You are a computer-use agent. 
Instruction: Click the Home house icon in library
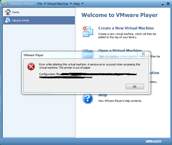point(8,12)
